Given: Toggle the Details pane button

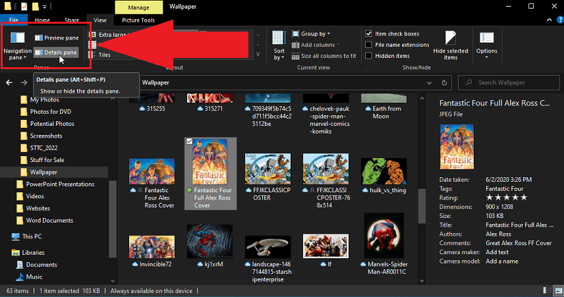Looking at the screenshot, I should point(56,53).
